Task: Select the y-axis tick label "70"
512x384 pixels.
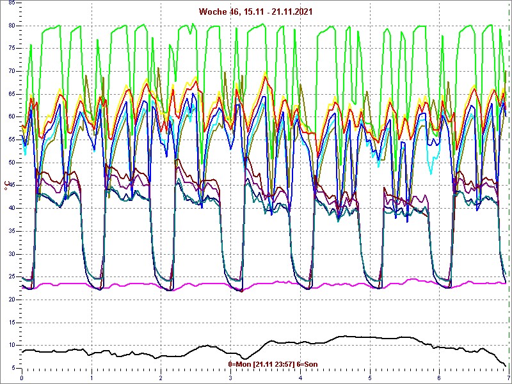Action: click(x=11, y=71)
